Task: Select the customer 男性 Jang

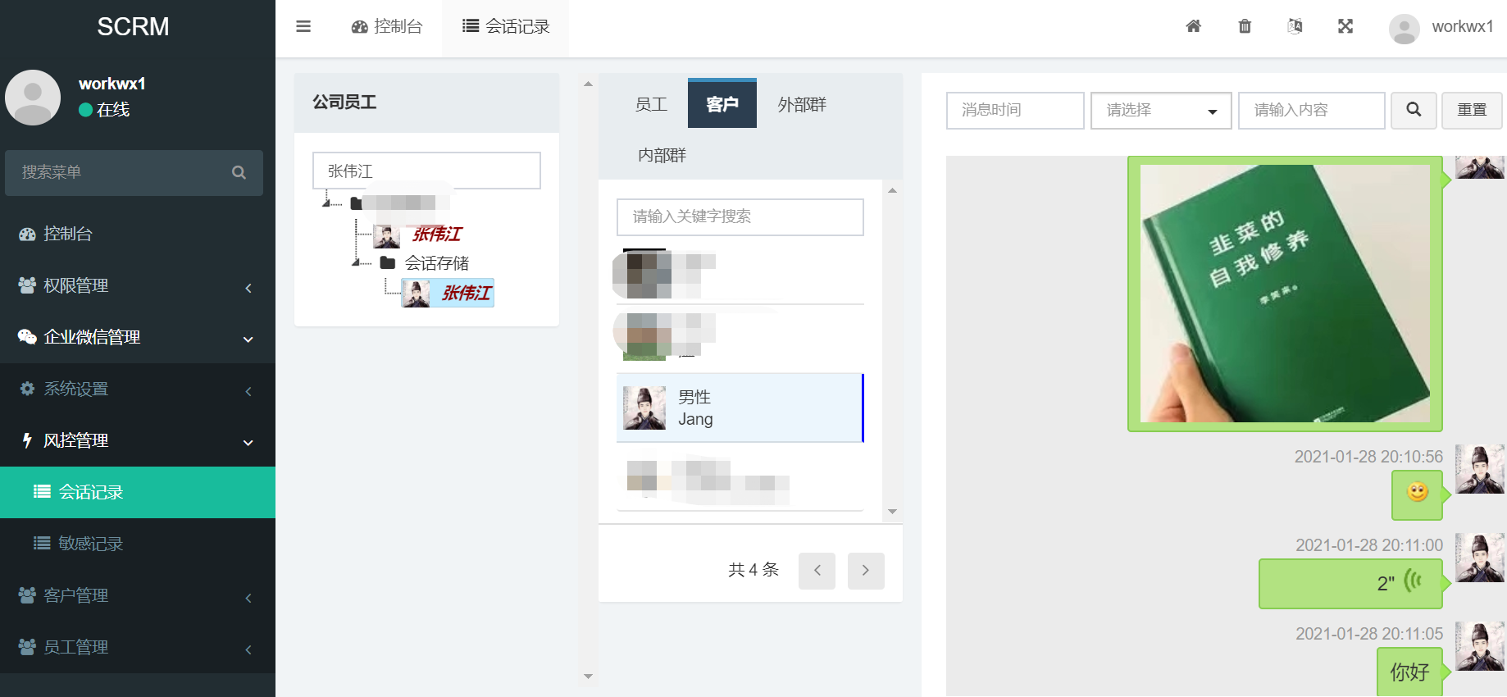Action: pyautogui.click(x=740, y=408)
